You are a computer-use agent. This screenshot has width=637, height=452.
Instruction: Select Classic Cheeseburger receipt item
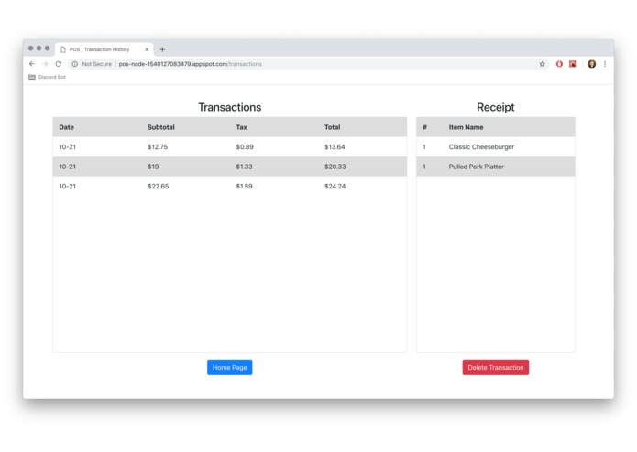pyautogui.click(x=496, y=146)
